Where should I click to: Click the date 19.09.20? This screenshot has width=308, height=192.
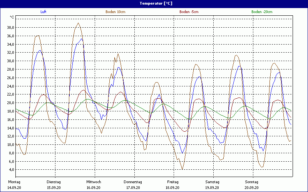pyautogui.click(x=212, y=188)
